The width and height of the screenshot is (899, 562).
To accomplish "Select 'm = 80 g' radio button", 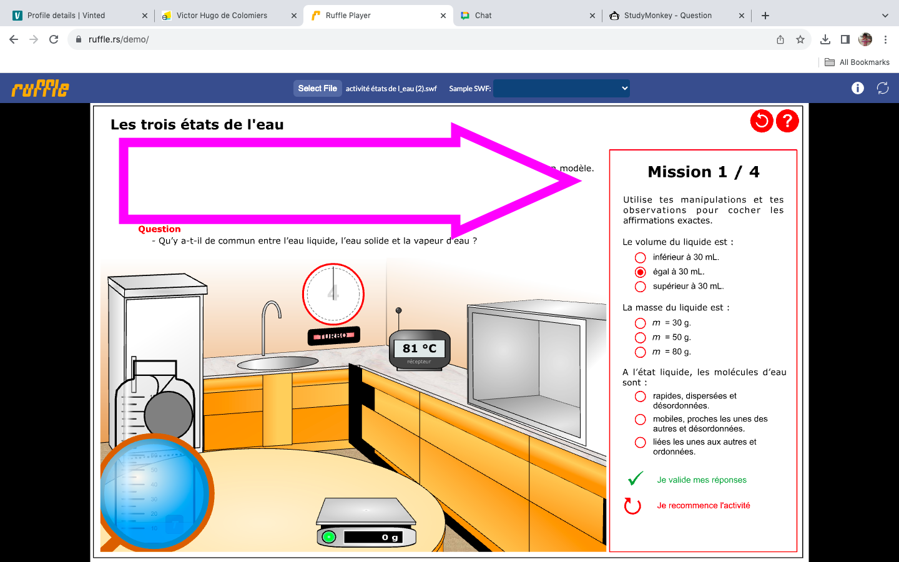I will pyautogui.click(x=640, y=352).
